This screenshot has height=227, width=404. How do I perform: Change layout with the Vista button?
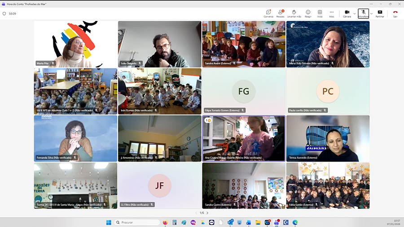(320, 13)
